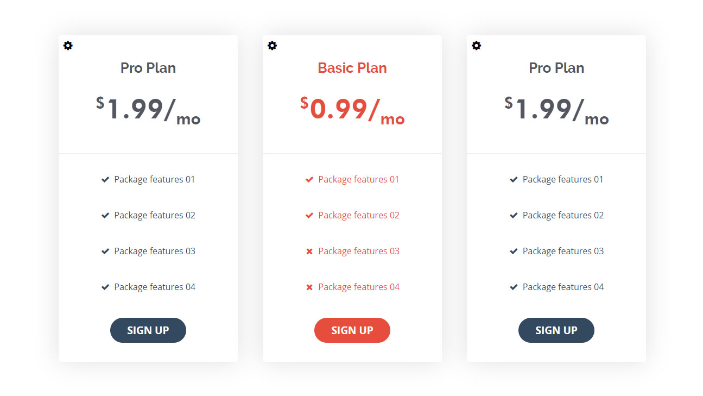Click the gear icon on left Pro Plan card
The width and height of the screenshot is (703, 396).
tap(68, 46)
